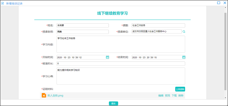Image resolution: width=228 pixels, height=106 pixels.
Task: Click inside the 学习心得 text area
Action: 121,76
